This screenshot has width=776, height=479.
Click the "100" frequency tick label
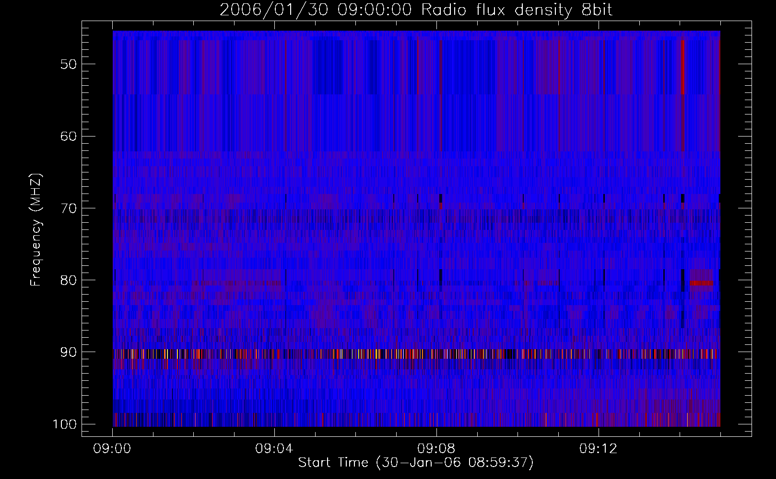[x=65, y=424]
